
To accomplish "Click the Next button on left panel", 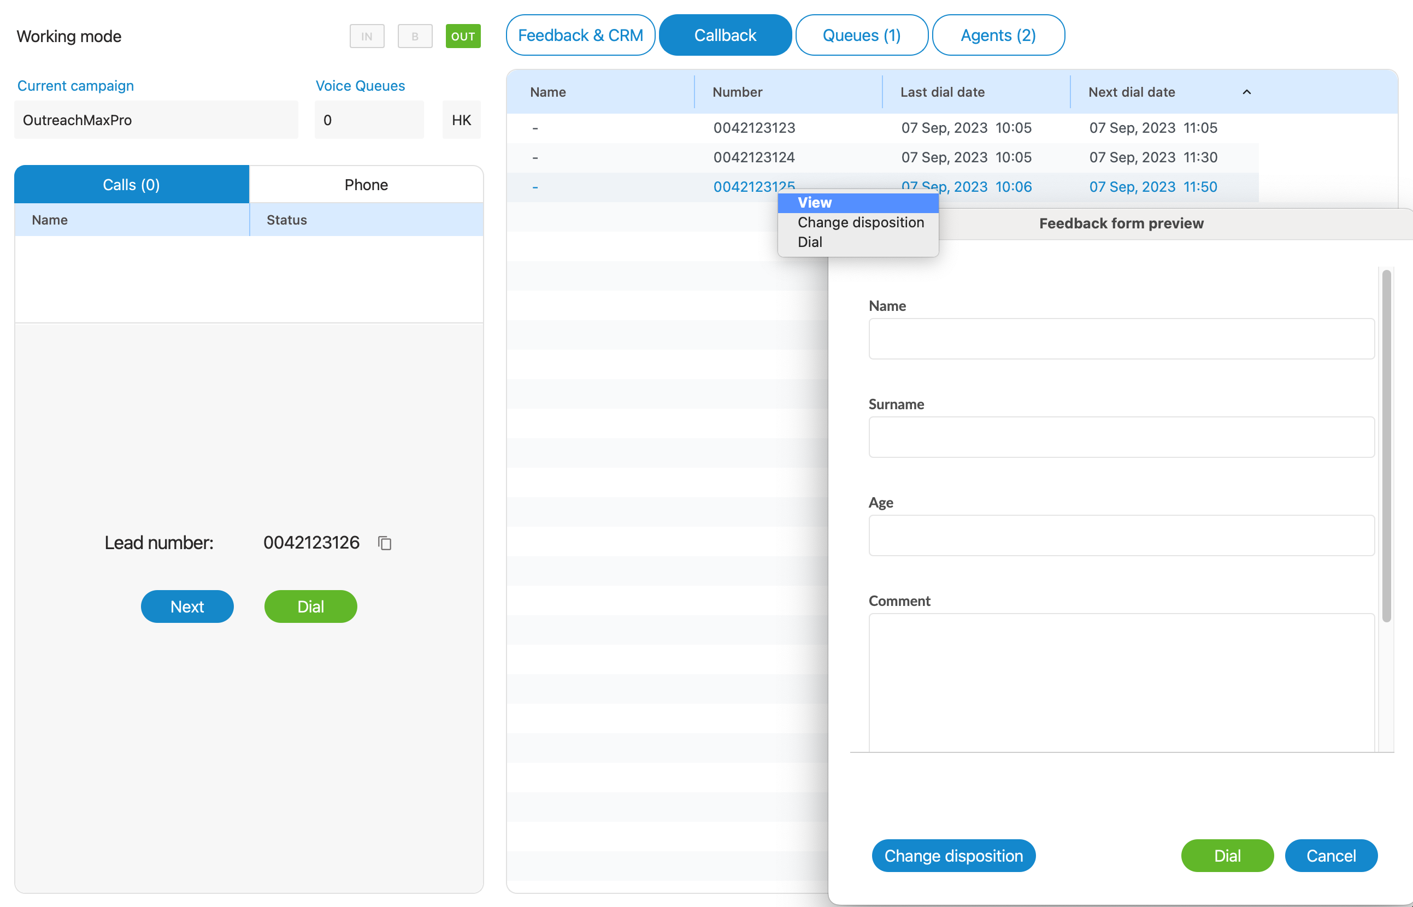I will click(x=187, y=606).
